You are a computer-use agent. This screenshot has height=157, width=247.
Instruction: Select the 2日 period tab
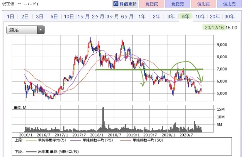25,16
